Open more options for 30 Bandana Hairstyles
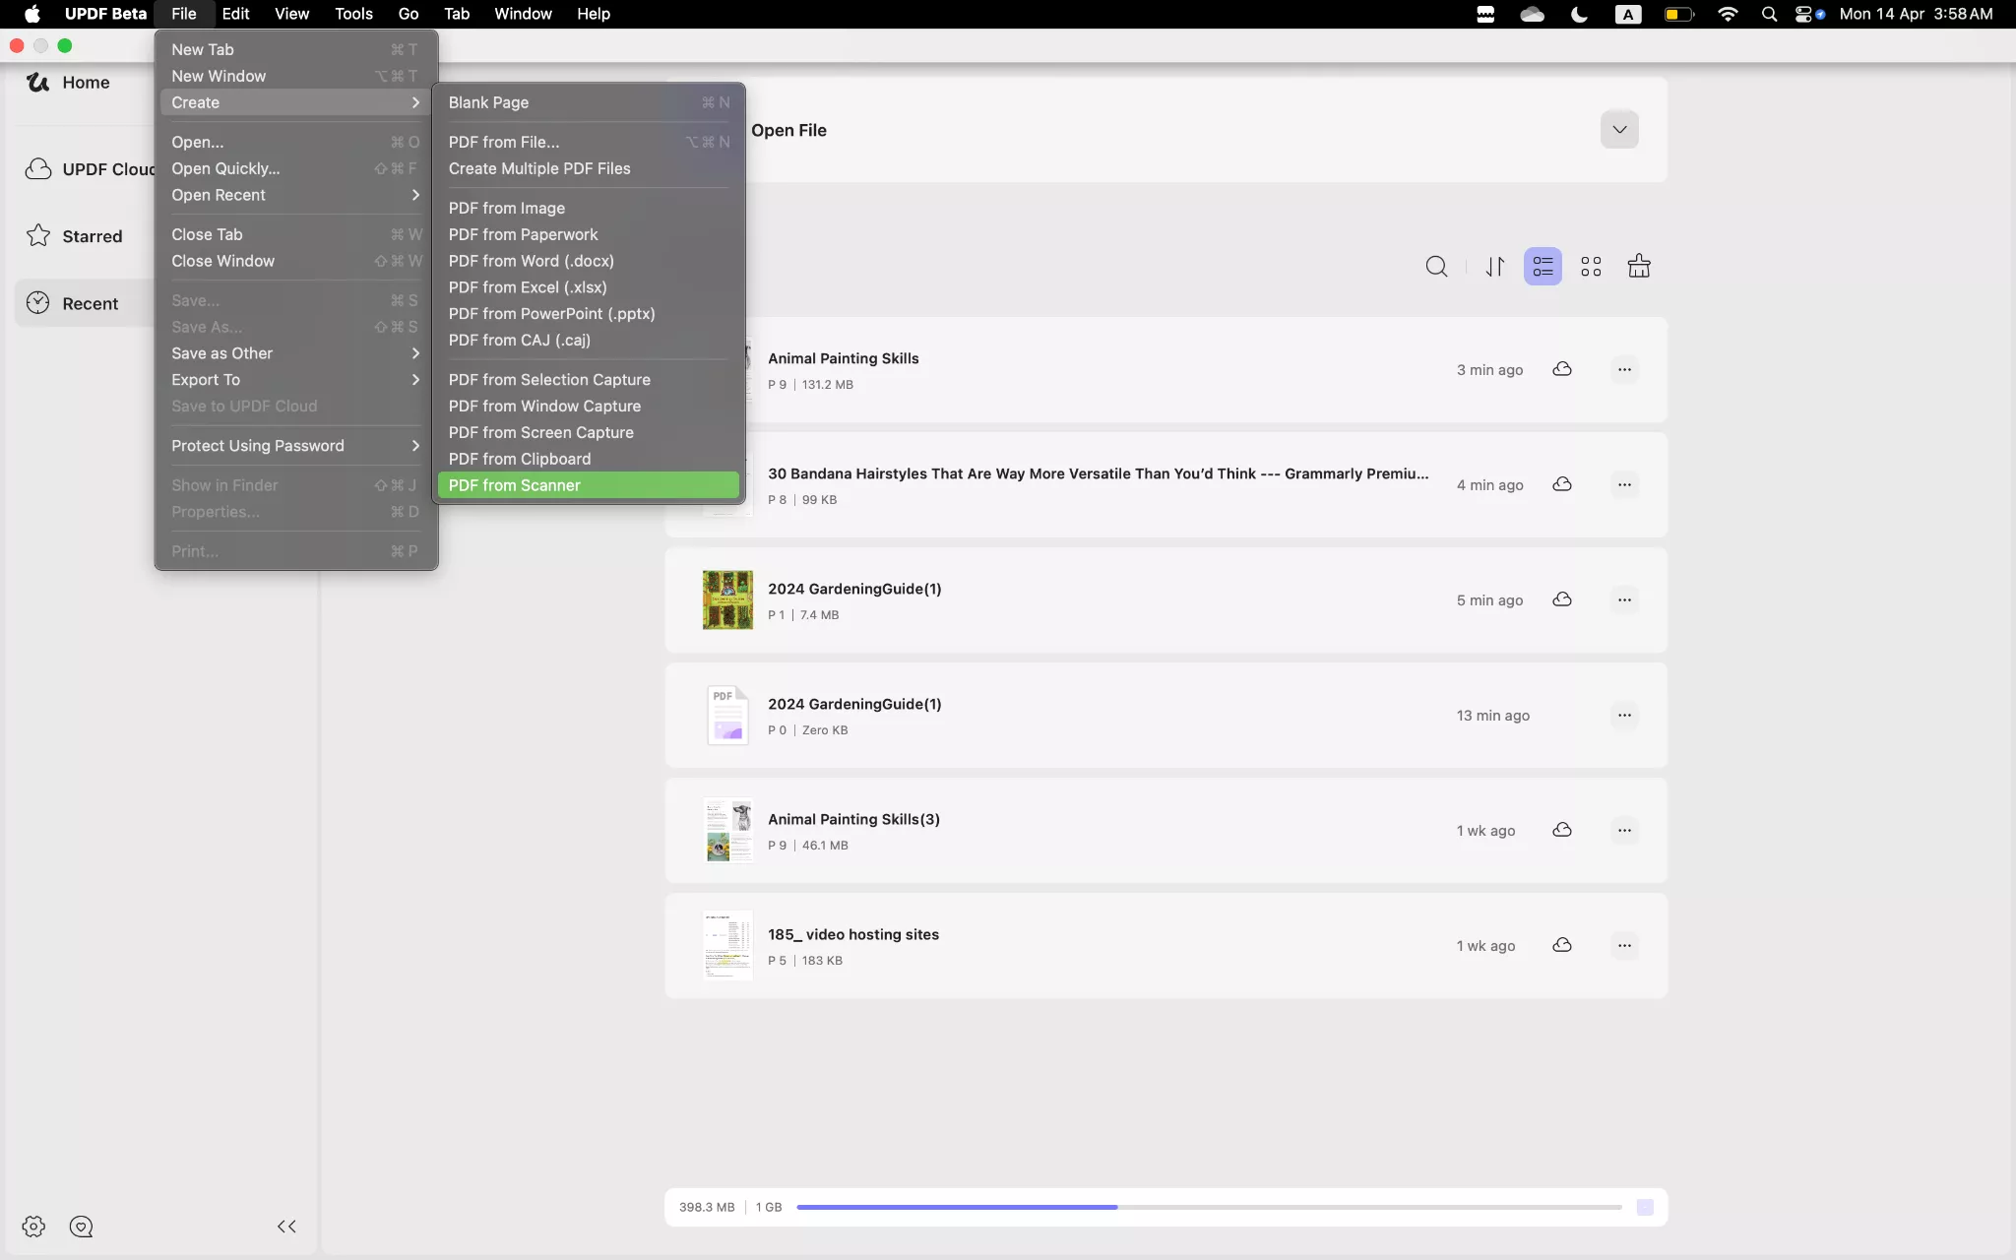 coord(1624,485)
